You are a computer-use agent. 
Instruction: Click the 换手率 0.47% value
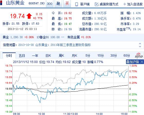(x=137, y=18)
